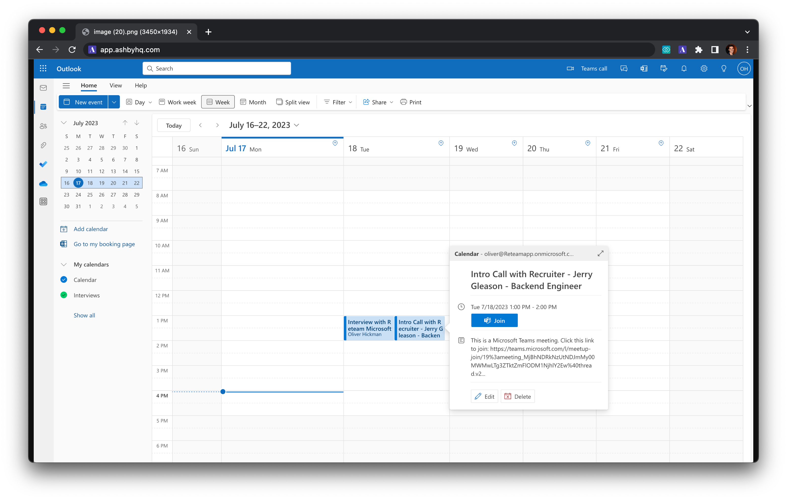Click the notifications bell icon
The image size is (787, 500).
click(x=684, y=69)
